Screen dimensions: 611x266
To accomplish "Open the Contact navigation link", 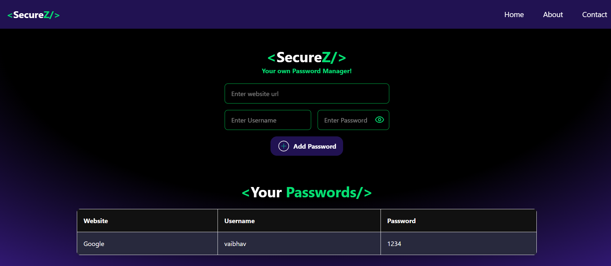I will click(x=594, y=15).
